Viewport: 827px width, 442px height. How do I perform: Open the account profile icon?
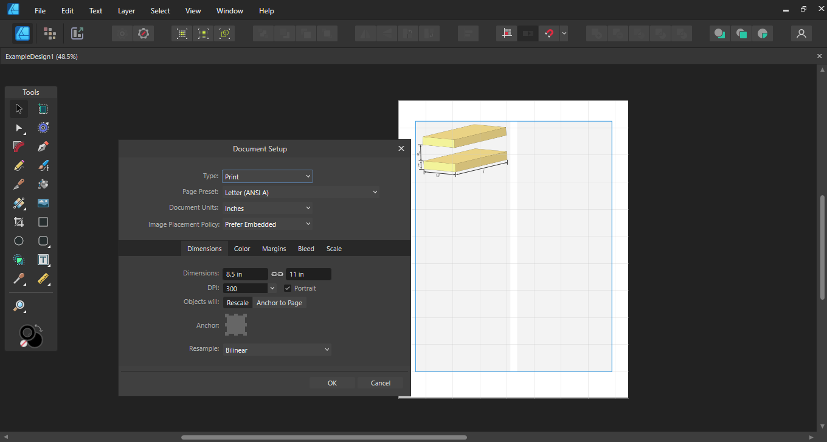tap(801, 33)
